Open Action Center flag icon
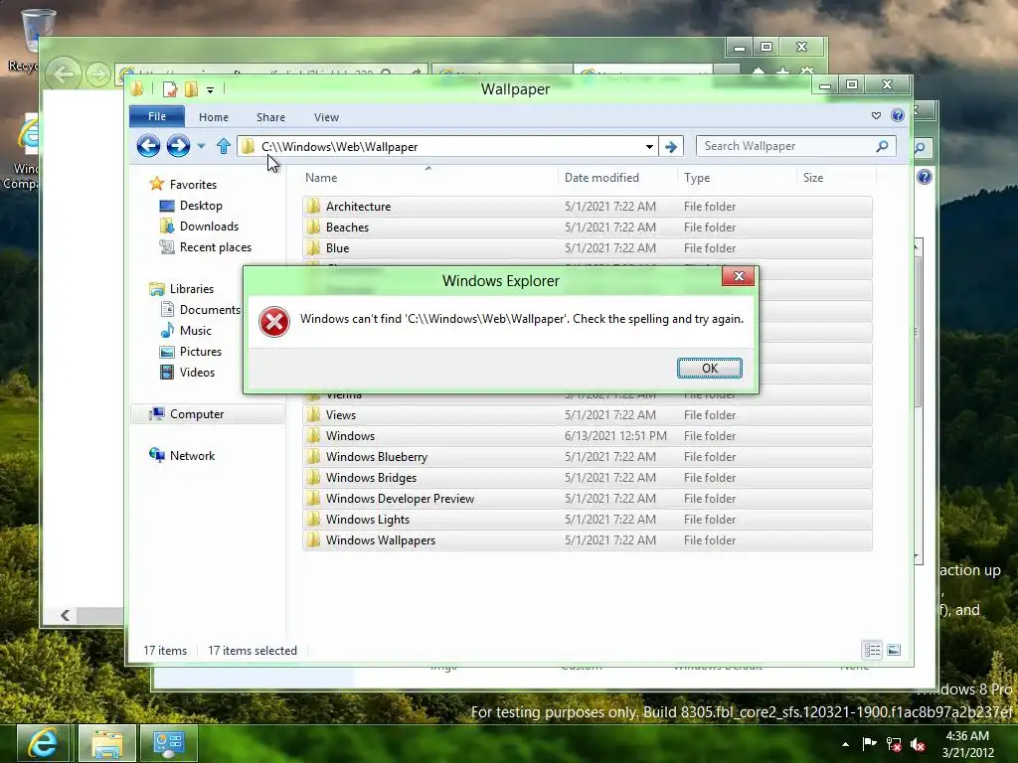The image size is (1018, 763). pyautogui.click(x=869, y=744)
